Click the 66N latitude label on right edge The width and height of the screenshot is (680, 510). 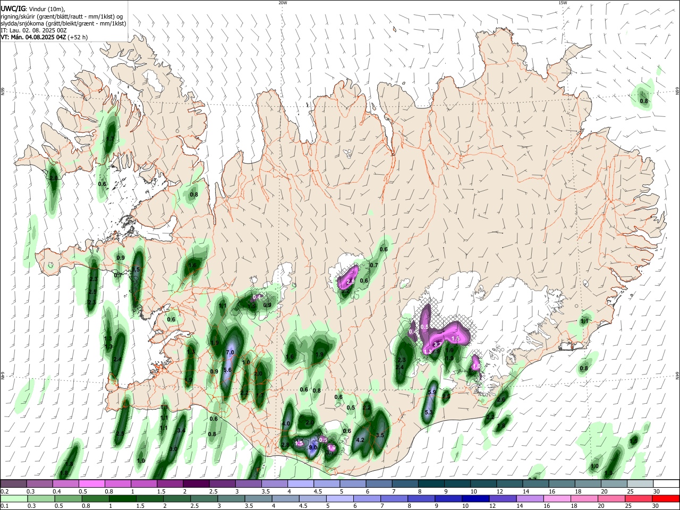click(677, 92)
